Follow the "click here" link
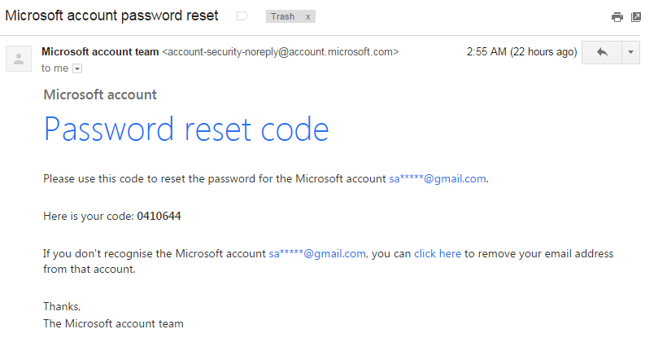Screen dimensions: 654x351 [x=438, y=253]
